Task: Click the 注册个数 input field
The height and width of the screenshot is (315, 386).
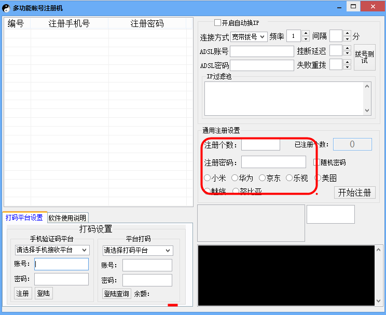Action: click(x=260, y=145)
